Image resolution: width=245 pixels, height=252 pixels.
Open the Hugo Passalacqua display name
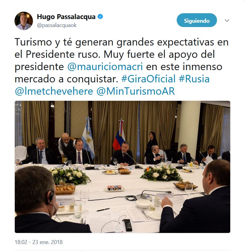(x=66, y=17)
